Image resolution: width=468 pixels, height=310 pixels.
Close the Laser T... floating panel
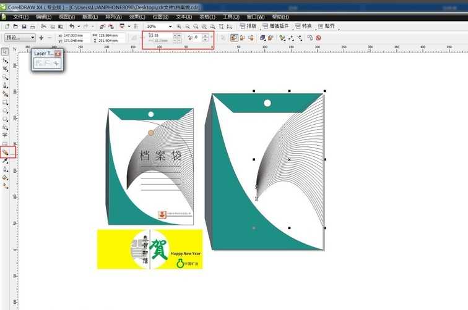pos(58,54)
